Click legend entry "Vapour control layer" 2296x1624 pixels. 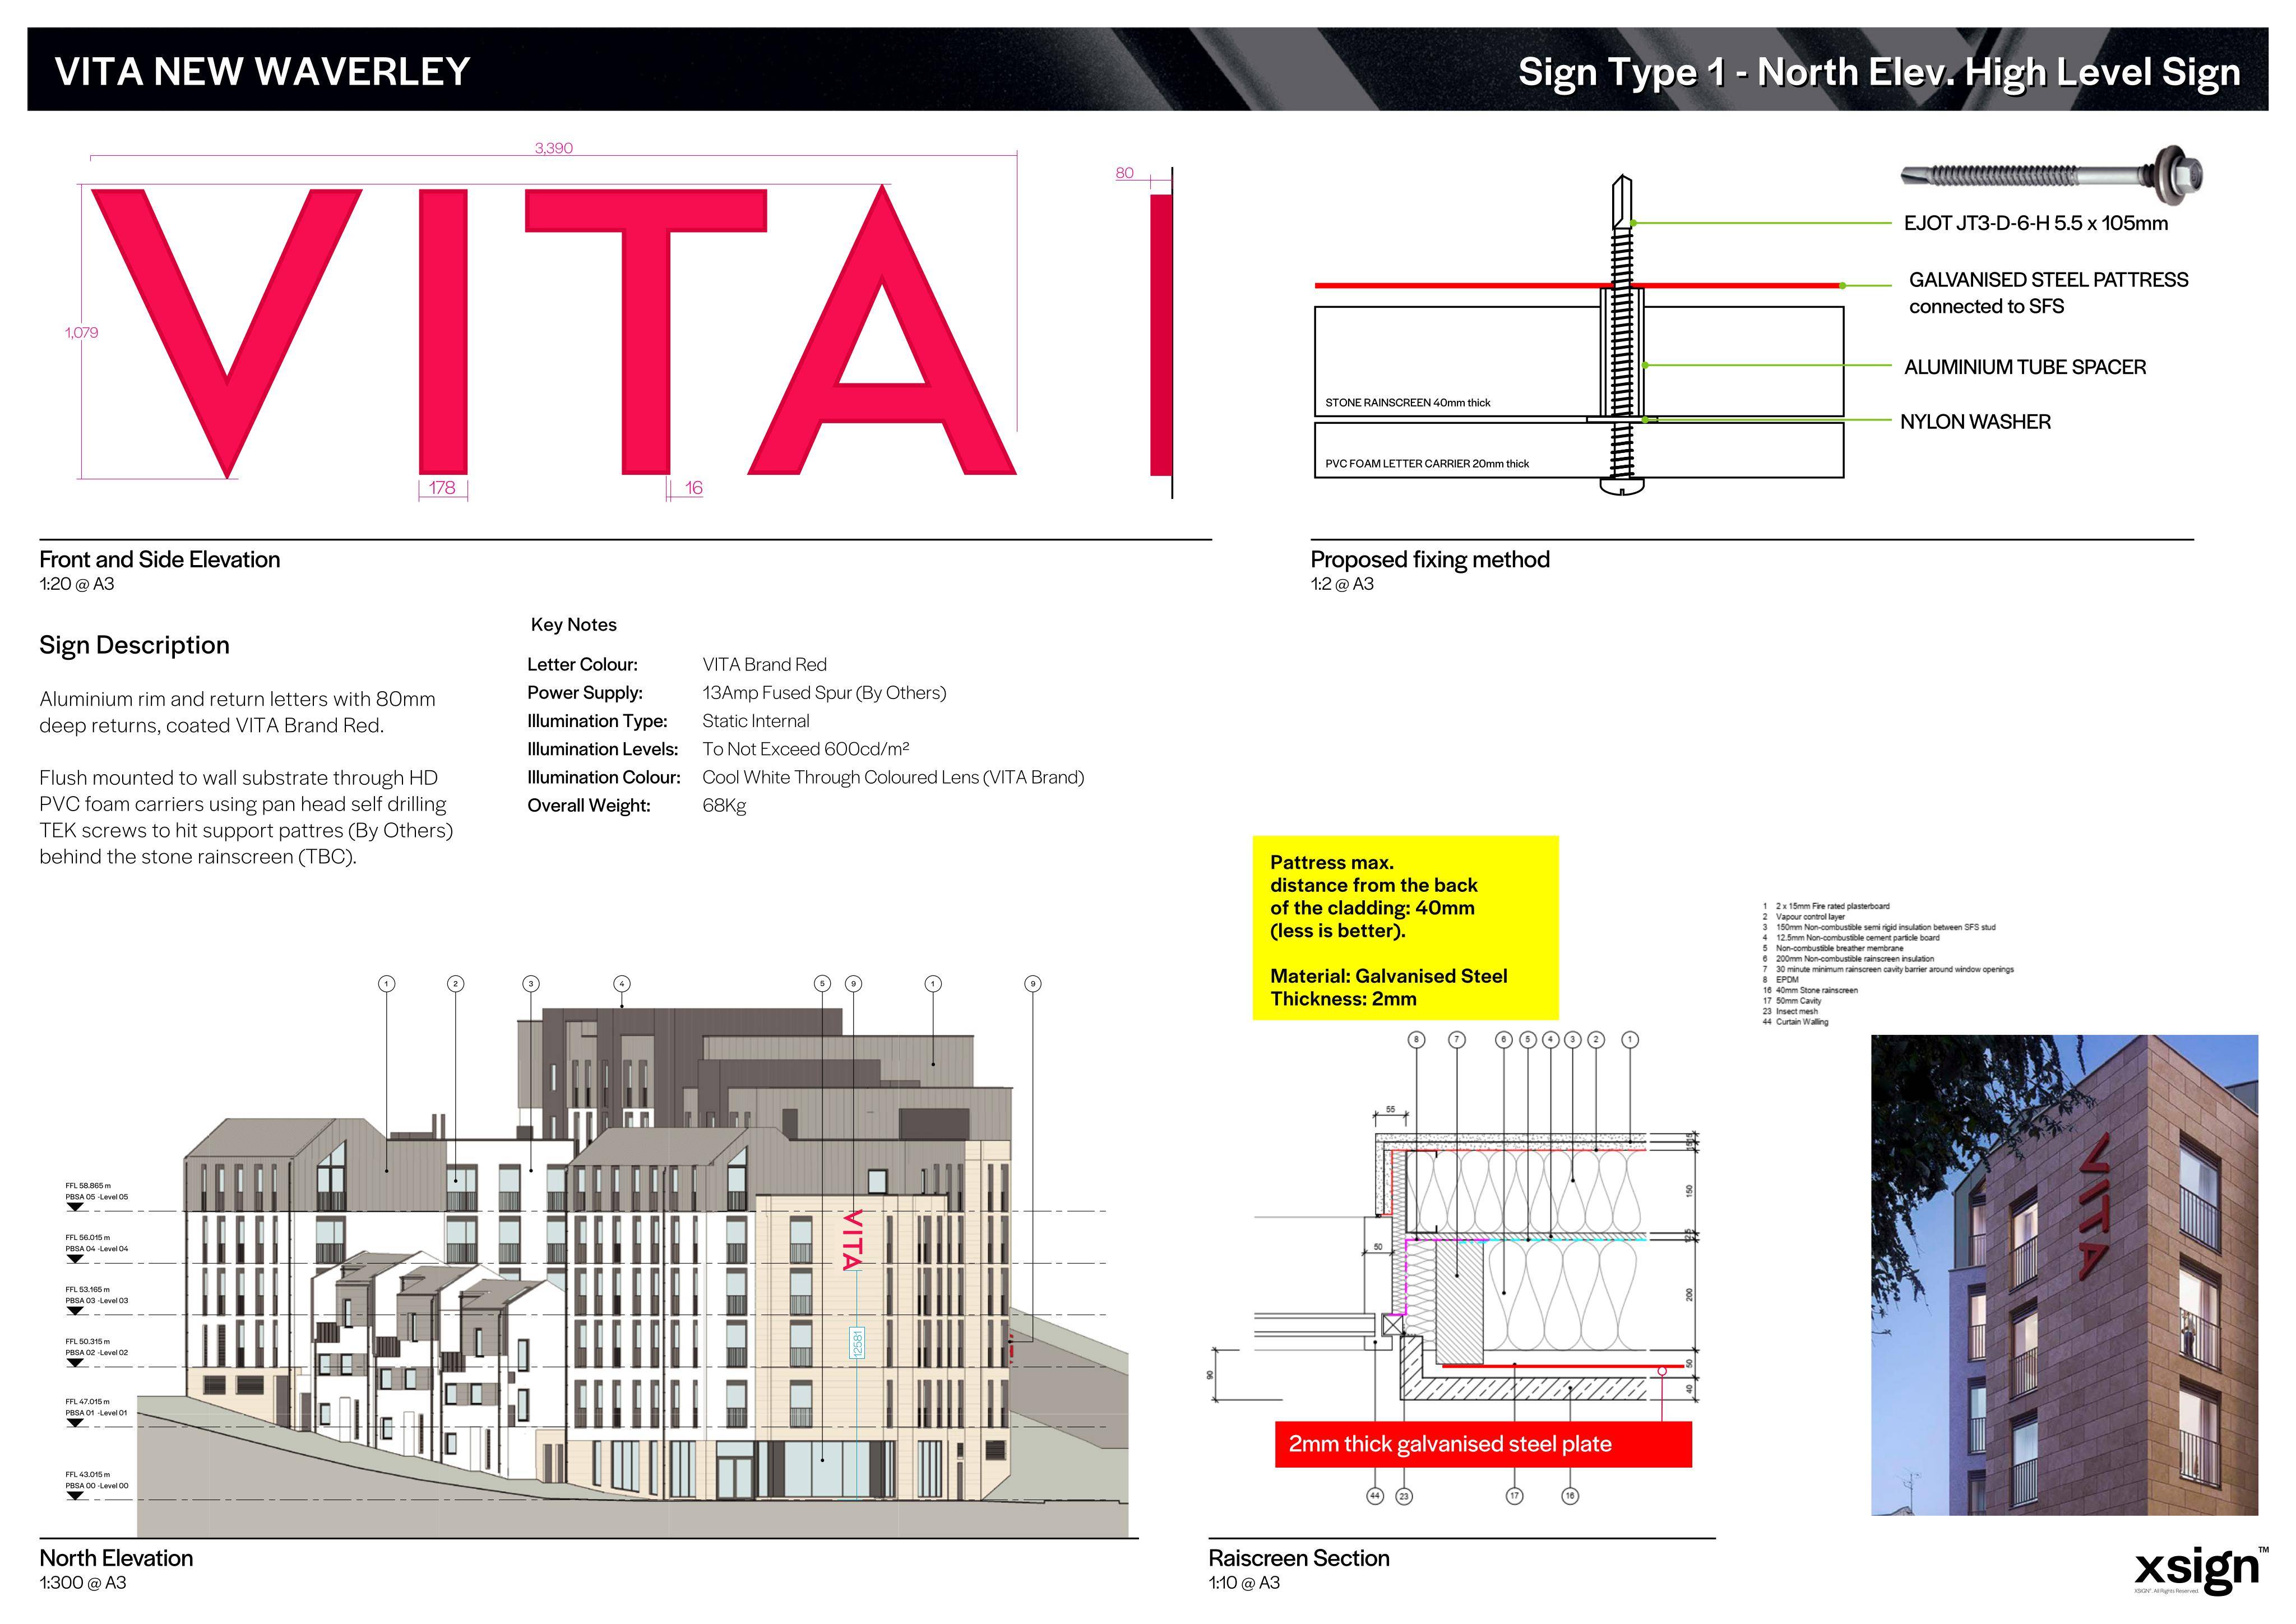click(x=1810, y=917)
